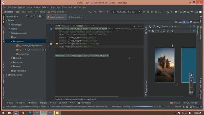Select the activity_main.xml editor tab
Screen dimensions: 204x115
57,17
